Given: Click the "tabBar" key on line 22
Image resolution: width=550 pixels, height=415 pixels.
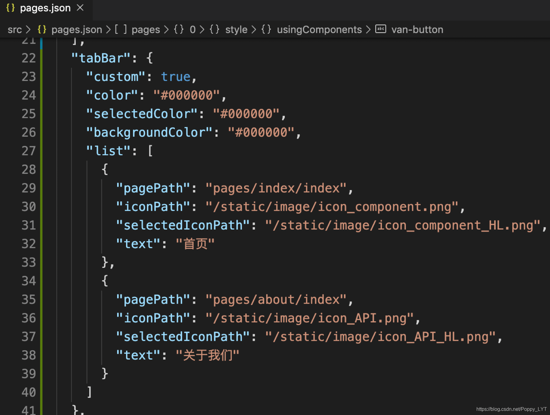Looking at the screenshot, I should 101,58.
